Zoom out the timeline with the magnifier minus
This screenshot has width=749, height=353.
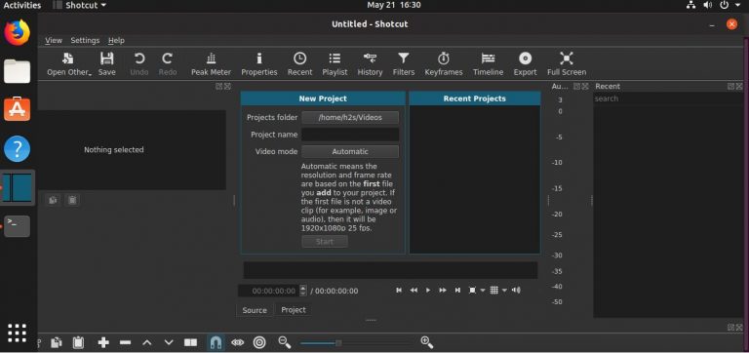[285, 342]
